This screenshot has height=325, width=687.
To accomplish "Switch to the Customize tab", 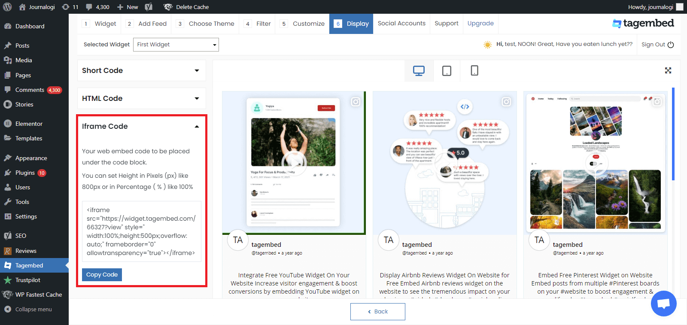I will point(302,24).
